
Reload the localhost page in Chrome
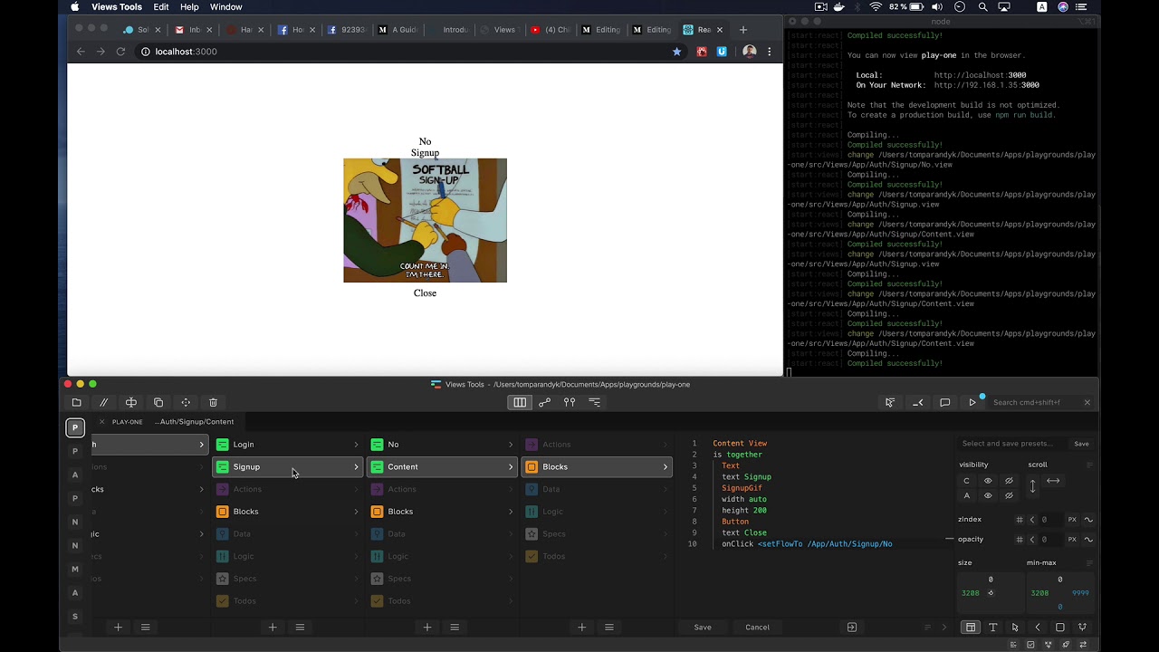click(x=120, y=52)
